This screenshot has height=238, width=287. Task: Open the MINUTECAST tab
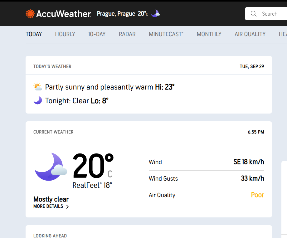click(166, 34)
